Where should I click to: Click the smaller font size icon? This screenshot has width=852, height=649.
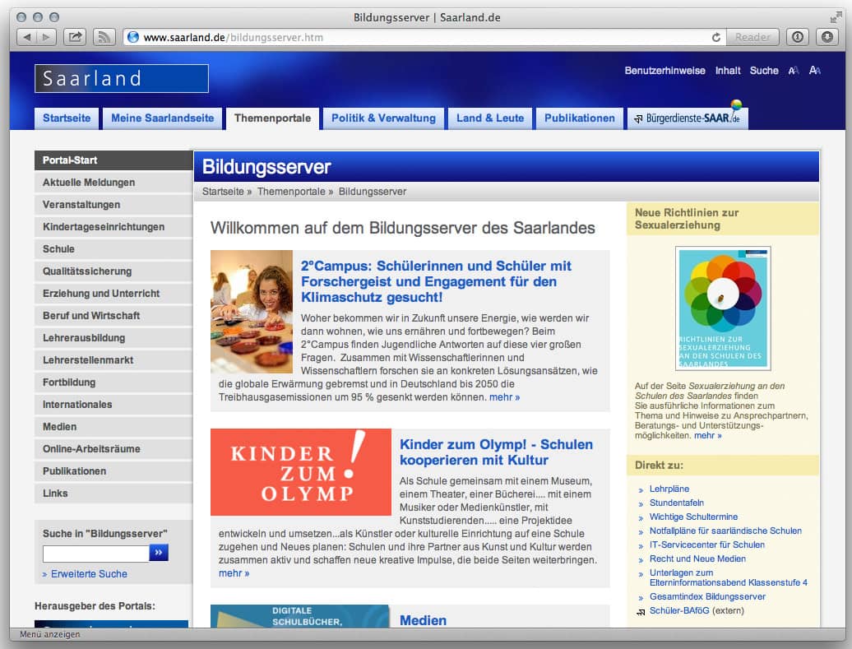tap(793, 71)
